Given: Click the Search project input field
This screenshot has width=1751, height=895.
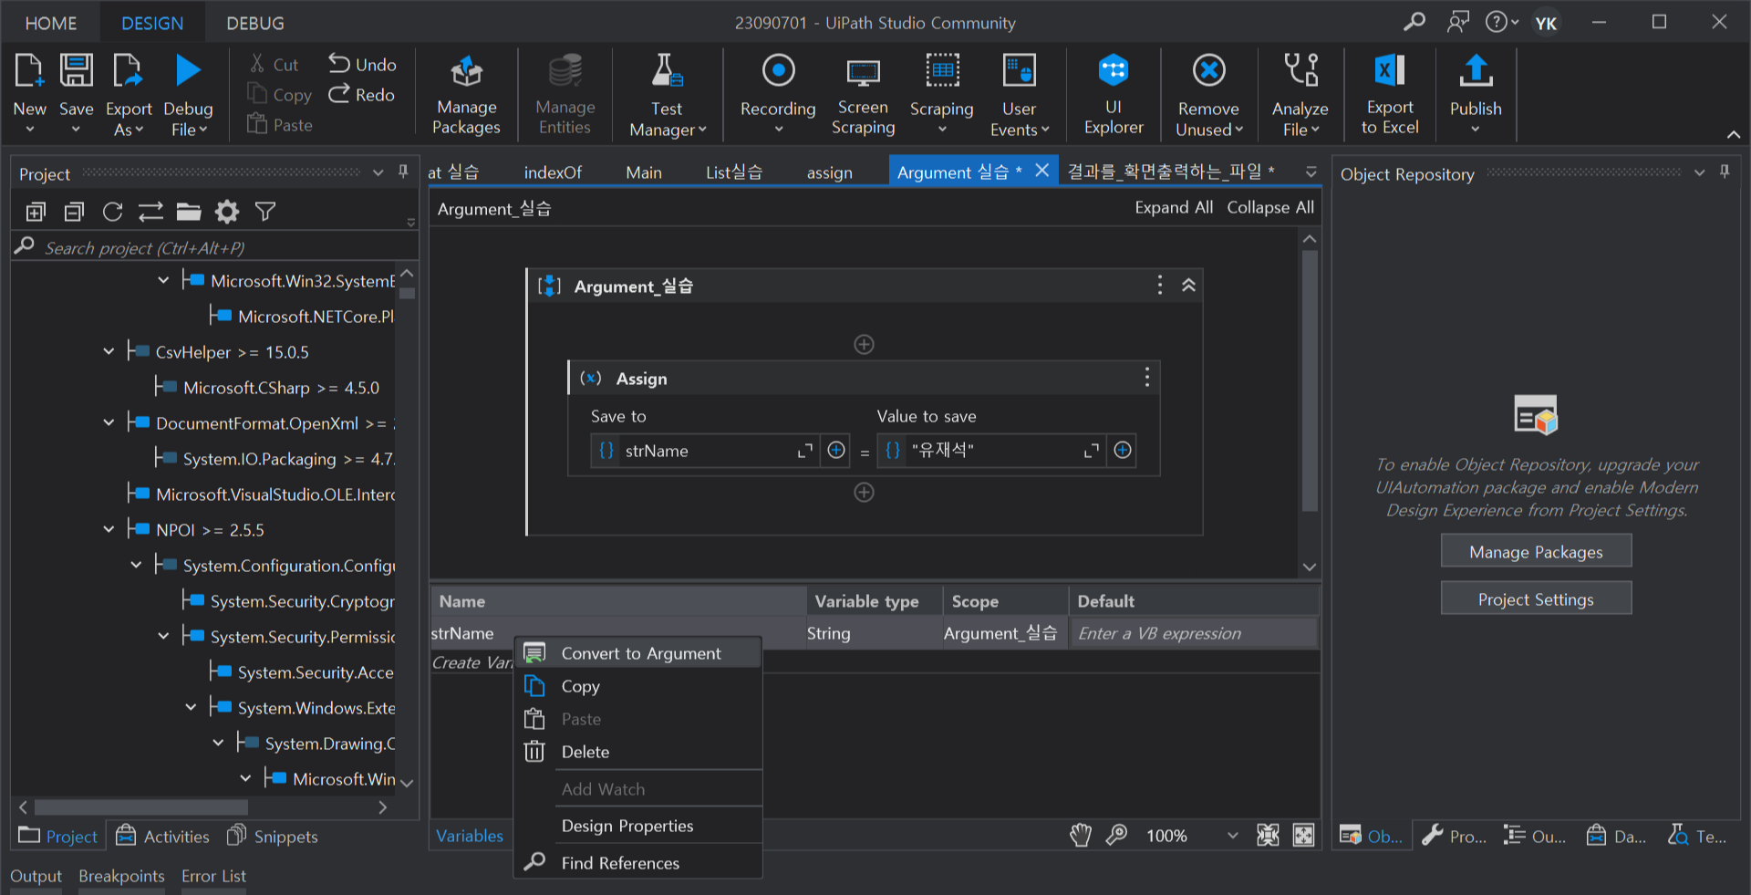Looking at the screenshot, I should click(x=215, y=247).
